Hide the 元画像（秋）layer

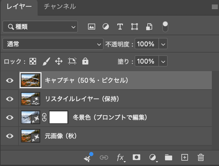tap(10, 136)
